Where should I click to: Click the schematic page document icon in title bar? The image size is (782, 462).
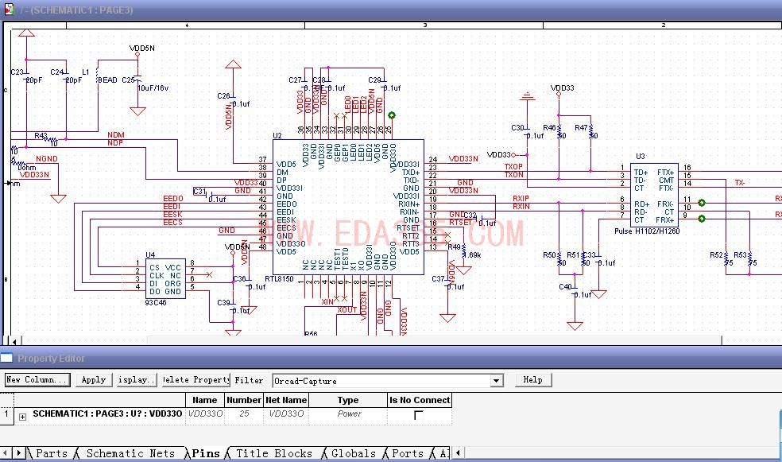pyautogui.click(x=9, y=9)
